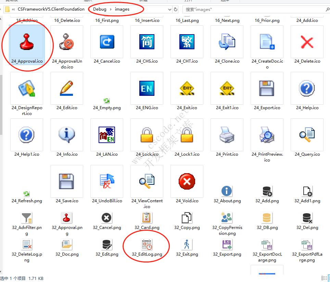Select the 32_Exit.png walking figure icon
330x282 pixels.
(x=187, y=245)
